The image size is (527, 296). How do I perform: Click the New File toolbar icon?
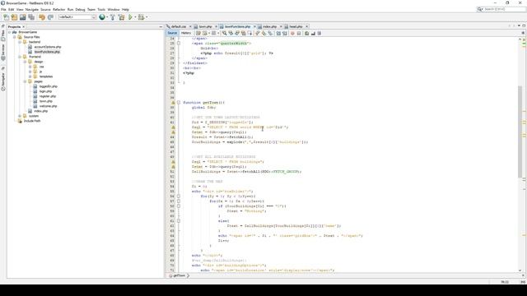point(6,17)
